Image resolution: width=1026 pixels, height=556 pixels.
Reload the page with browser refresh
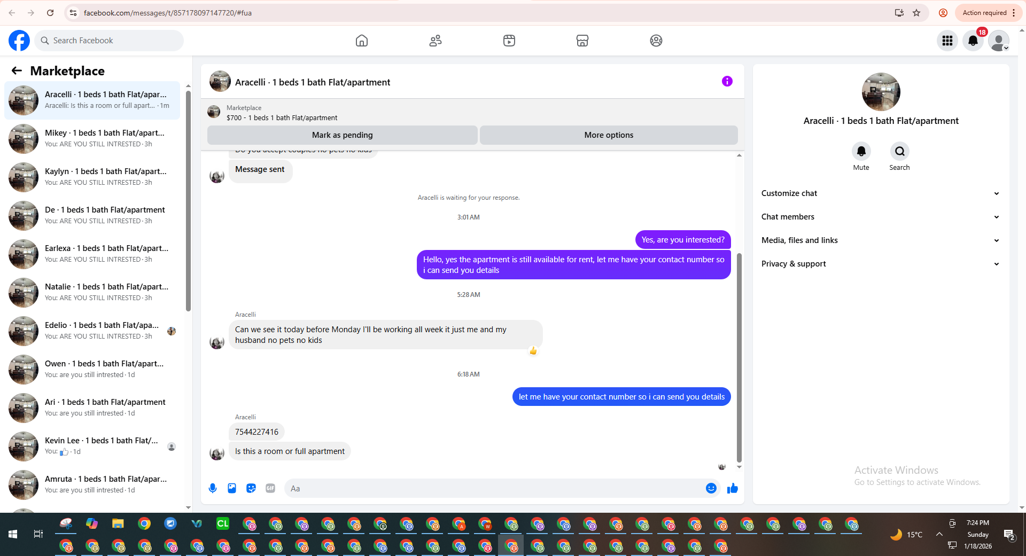tap(50, 13)
